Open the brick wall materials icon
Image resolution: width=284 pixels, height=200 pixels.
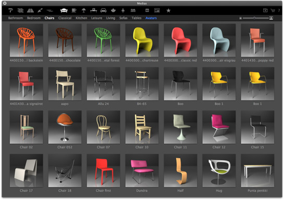[x=20, y=10]
